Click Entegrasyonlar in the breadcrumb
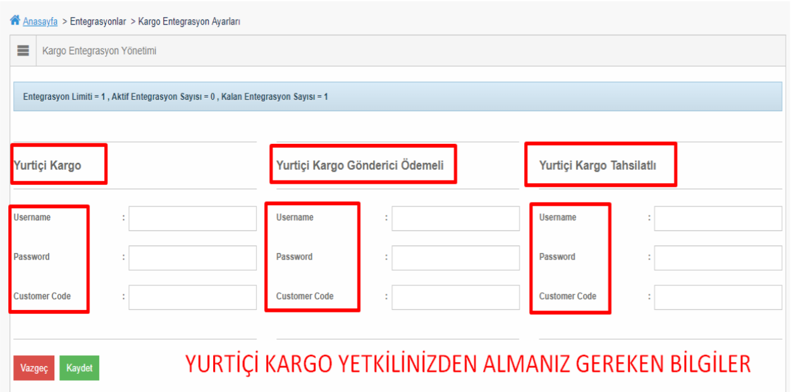Screen dimensions: 791x392 coord(98,21)
